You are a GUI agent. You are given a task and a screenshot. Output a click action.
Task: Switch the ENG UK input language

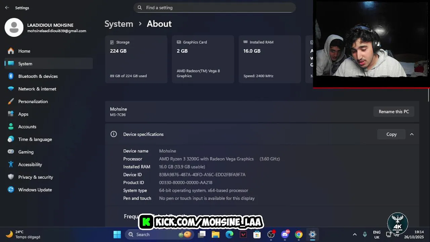point(377,235)
